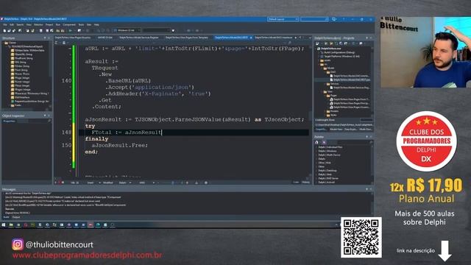Viewport: 471px width, 265px height.
Task: Switch to the View.Pages.Form.Template editor tab
Action: (186, 38)
